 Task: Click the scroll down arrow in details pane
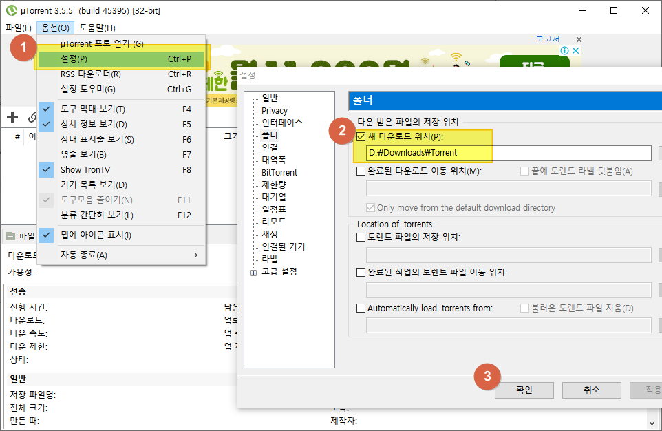(x=653, y=423)
